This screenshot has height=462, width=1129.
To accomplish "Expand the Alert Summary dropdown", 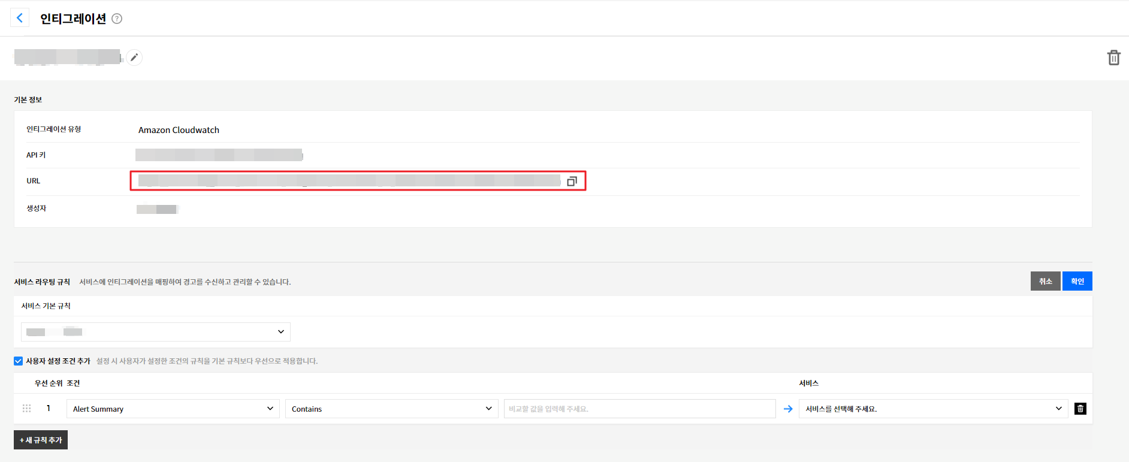I will click(173, 409).
